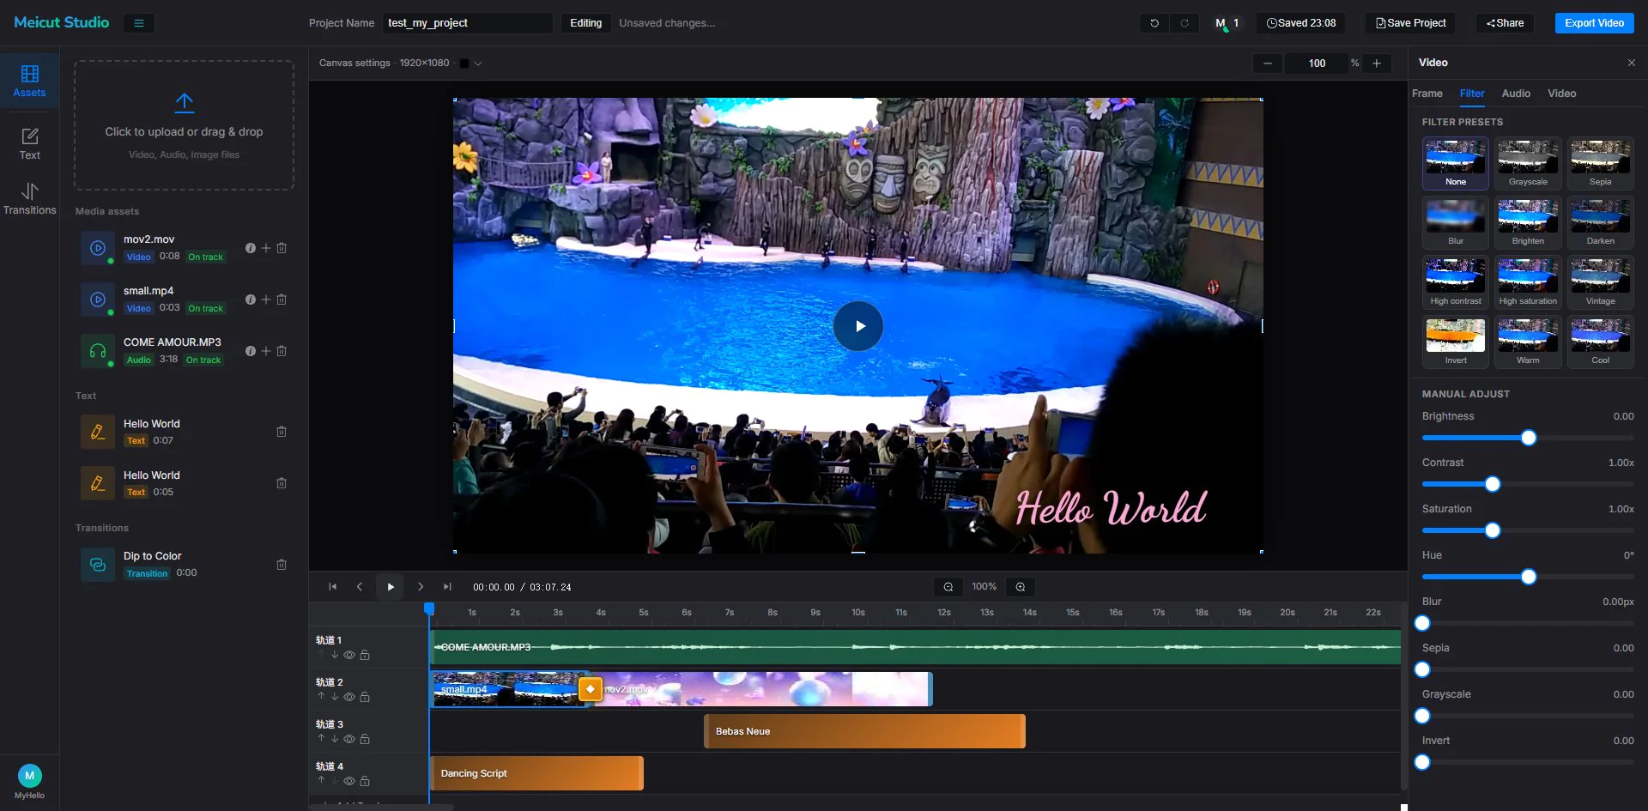Open the Text panel in the sidebar
Screen dimensions: 1648x811
point(29,144)
